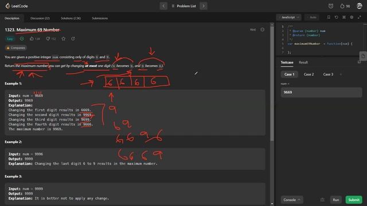Click the num input field showing 9669
The image size is (367, 206).
coord(321,92)
